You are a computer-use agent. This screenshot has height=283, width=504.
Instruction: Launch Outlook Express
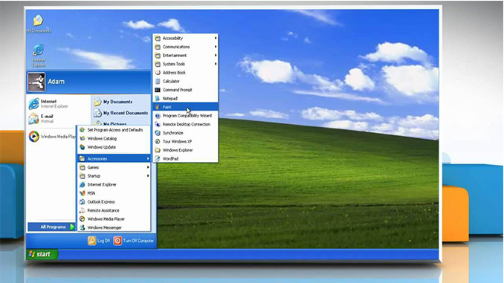click(114, 202)
